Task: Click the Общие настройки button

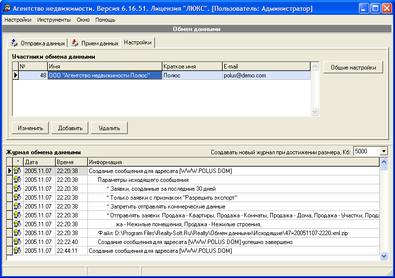Action: tap(353, 68)
